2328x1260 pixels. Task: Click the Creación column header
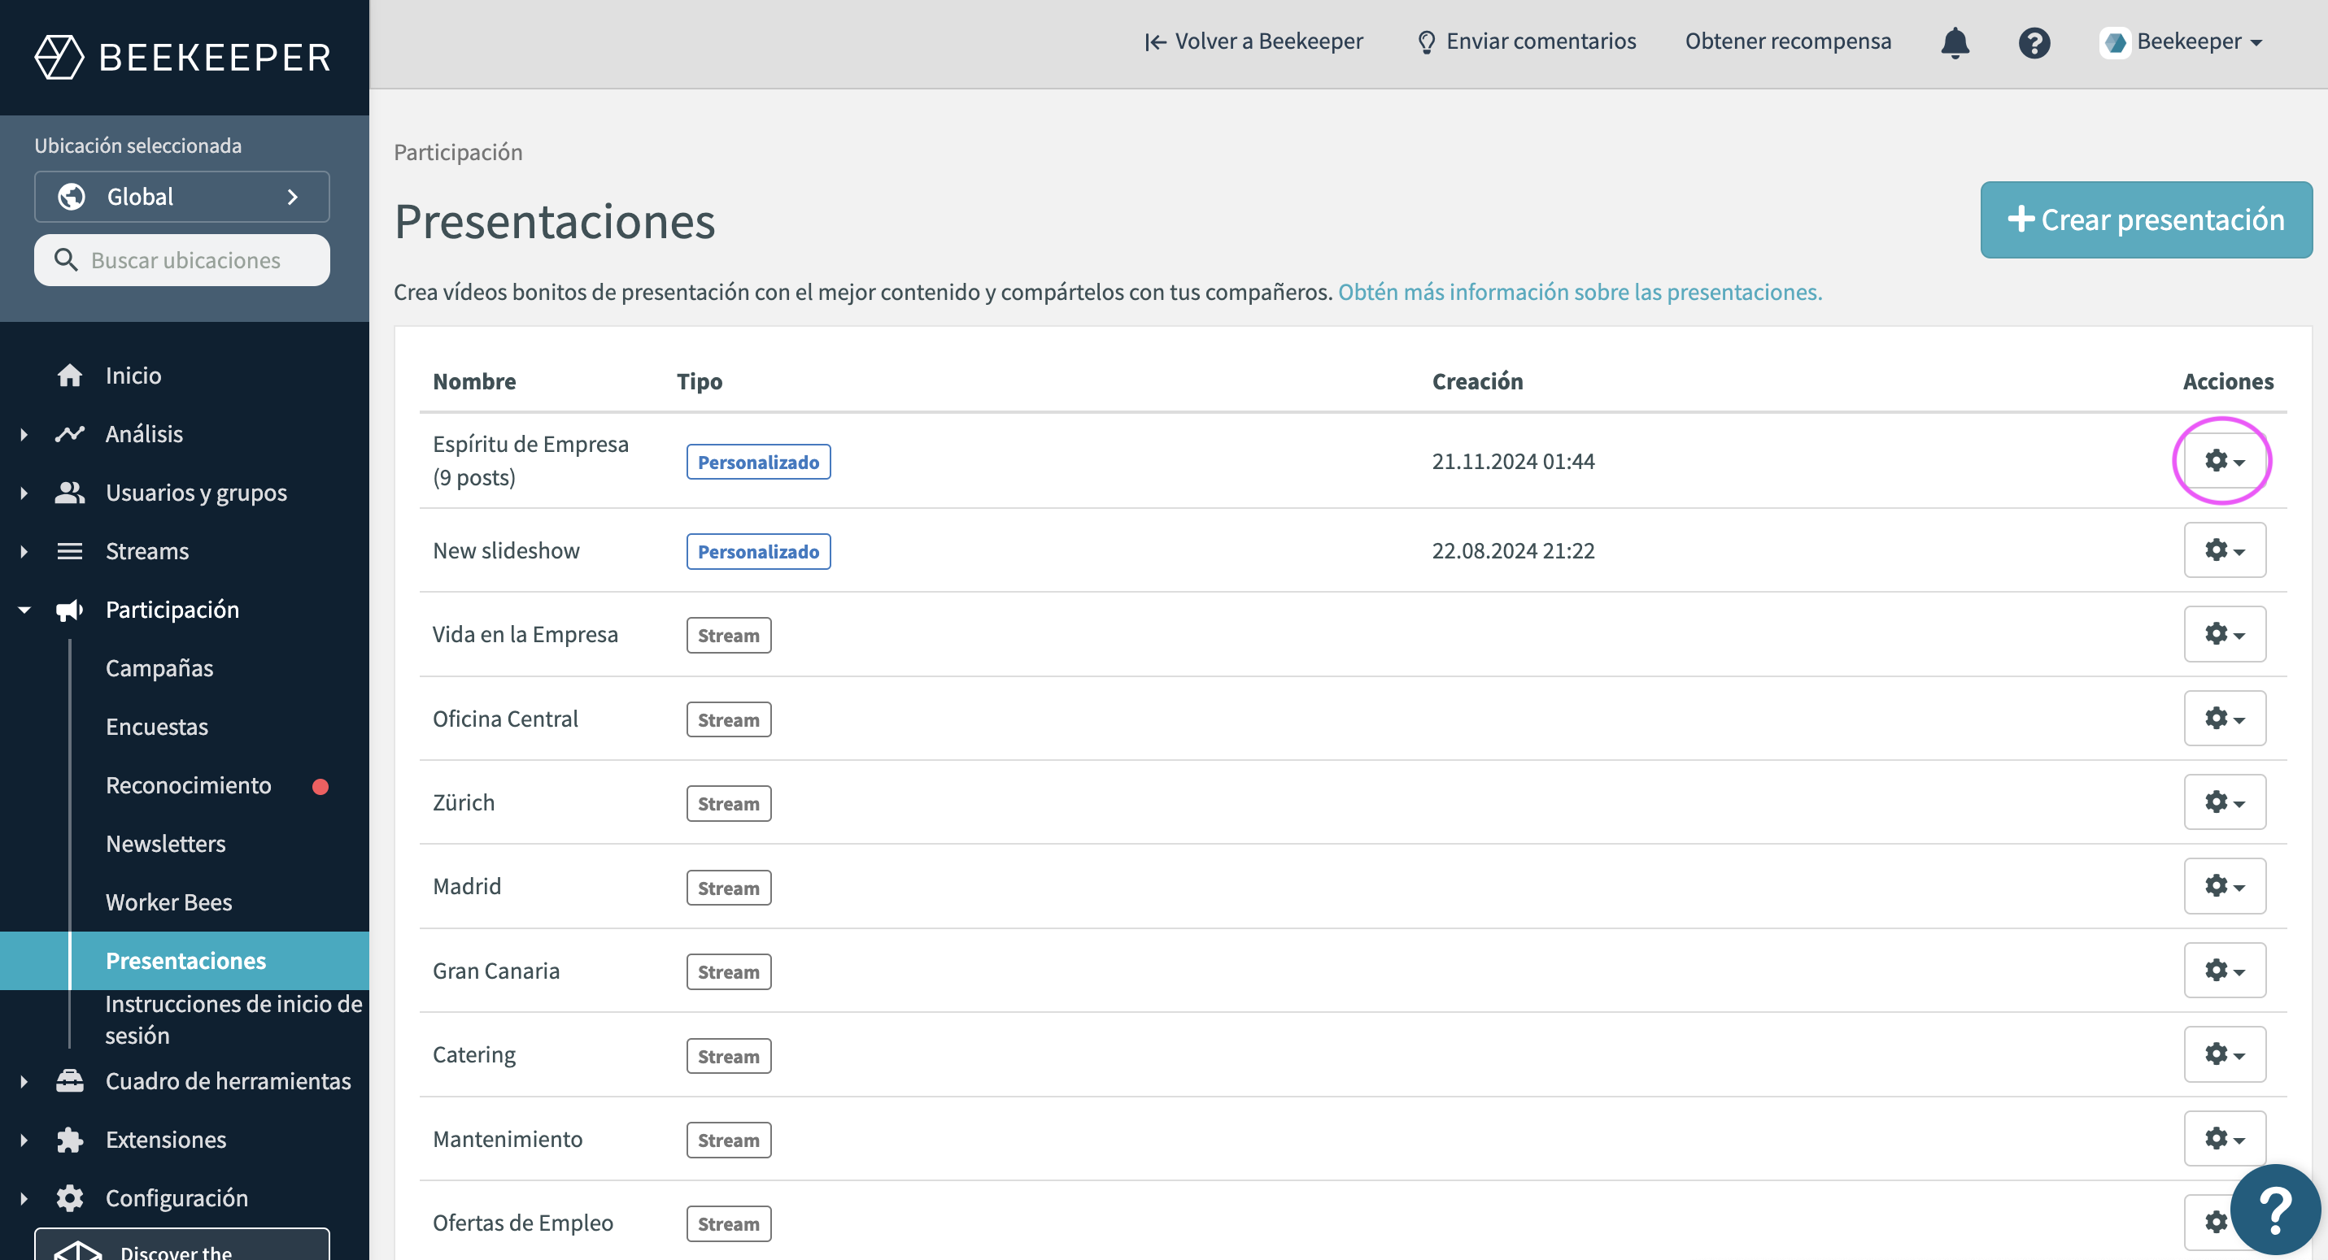[x=1478, y=381]
